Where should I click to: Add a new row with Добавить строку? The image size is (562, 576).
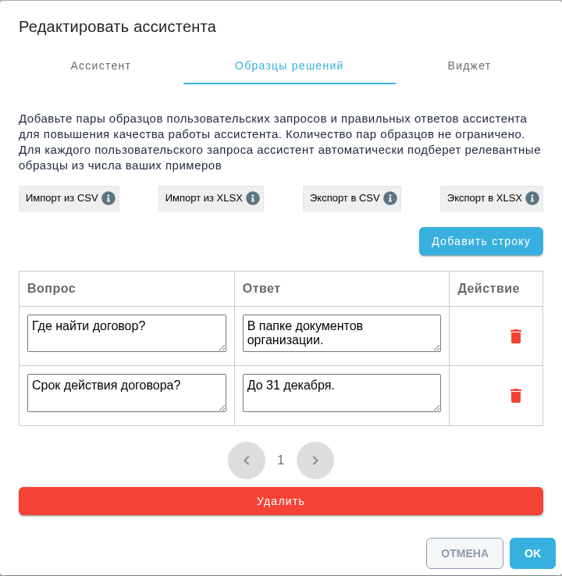(481, 241)
